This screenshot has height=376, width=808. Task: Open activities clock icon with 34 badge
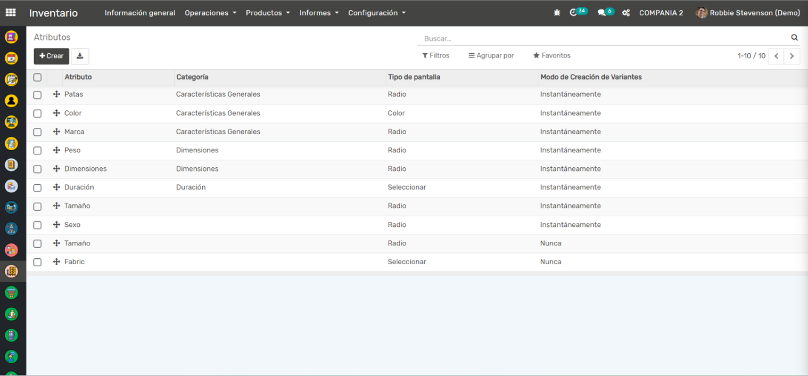(574, 13)
